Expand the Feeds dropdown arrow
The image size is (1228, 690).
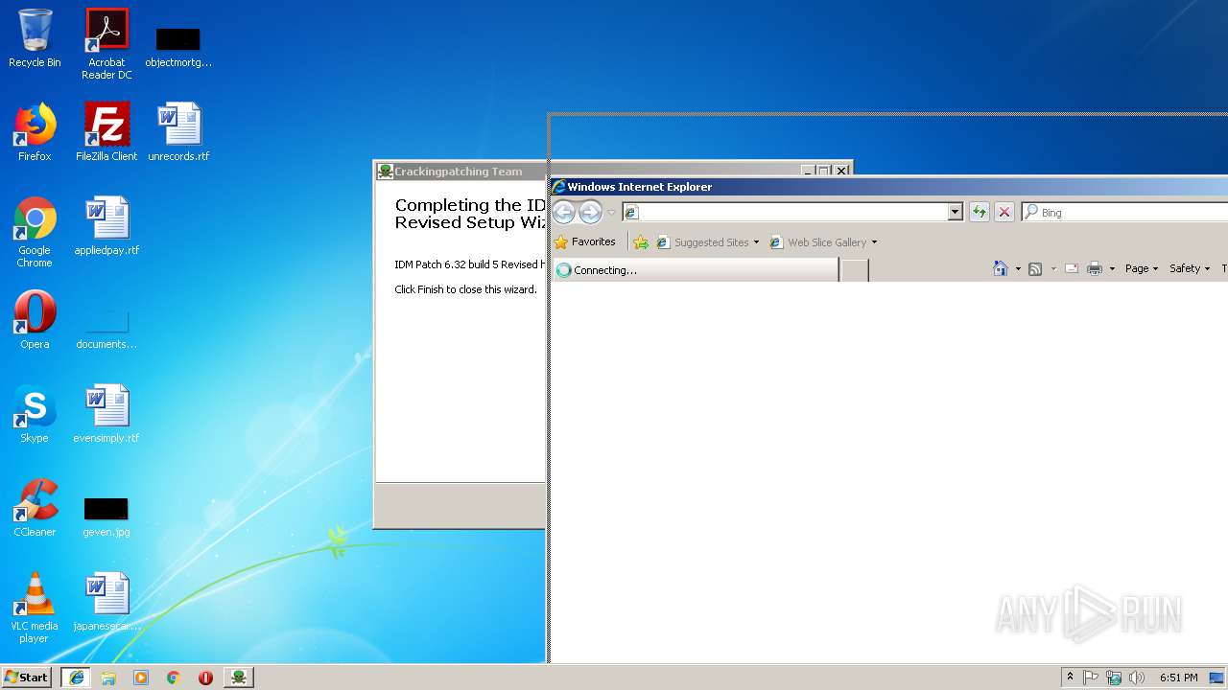pos(1053,269)
